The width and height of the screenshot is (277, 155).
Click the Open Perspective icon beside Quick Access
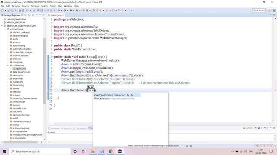(270, 10)
